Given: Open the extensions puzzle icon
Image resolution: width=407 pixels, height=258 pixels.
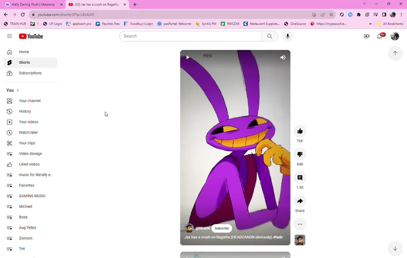Looking at the screenshot, I should coord(359,15).
